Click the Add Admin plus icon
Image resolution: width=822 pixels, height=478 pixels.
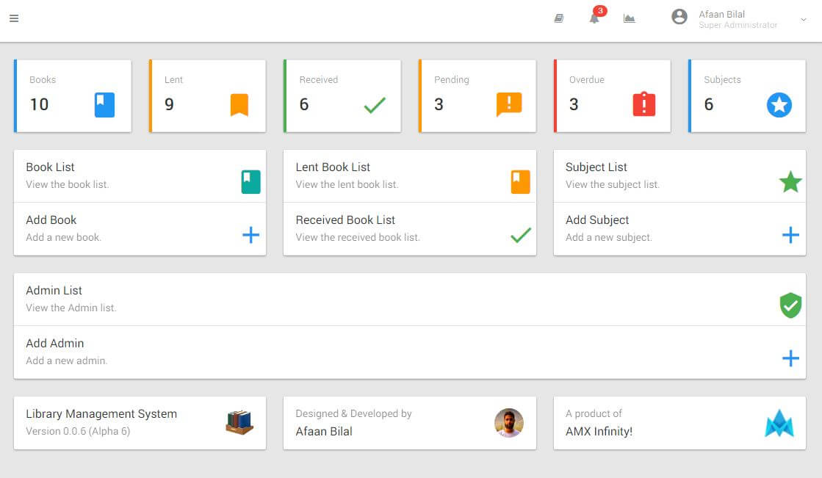pyautogui.click(x=790, y=358)
